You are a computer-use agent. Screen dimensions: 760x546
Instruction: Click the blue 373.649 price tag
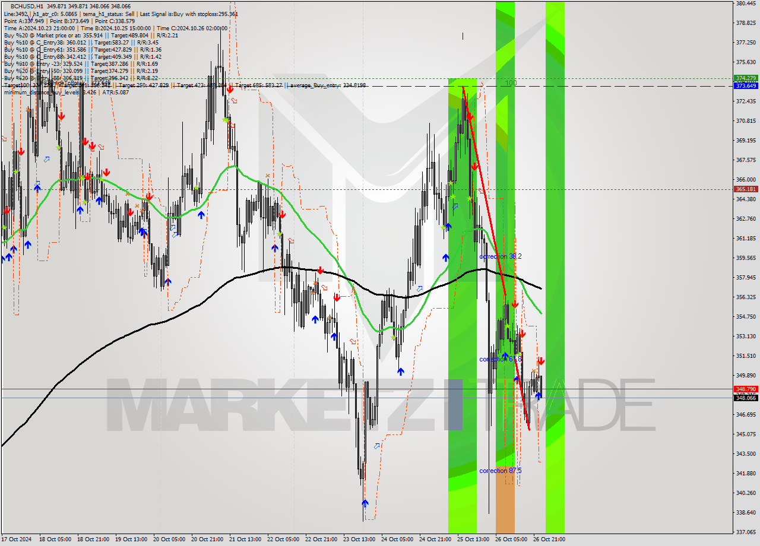click(746, 86)
